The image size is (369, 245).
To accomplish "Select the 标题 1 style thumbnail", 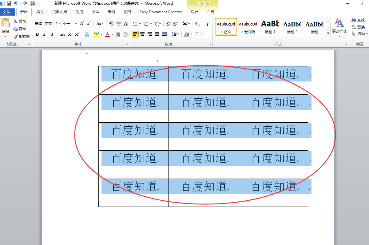I will point(270,27).
